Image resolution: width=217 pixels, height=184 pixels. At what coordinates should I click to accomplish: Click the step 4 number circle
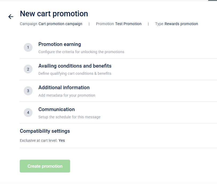[28, 112]
